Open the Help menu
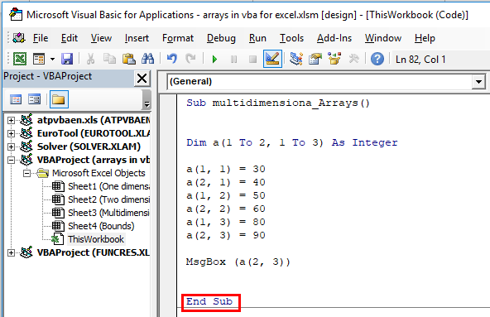This screenshot has height=317, width=490. click(x=425, y=38)
